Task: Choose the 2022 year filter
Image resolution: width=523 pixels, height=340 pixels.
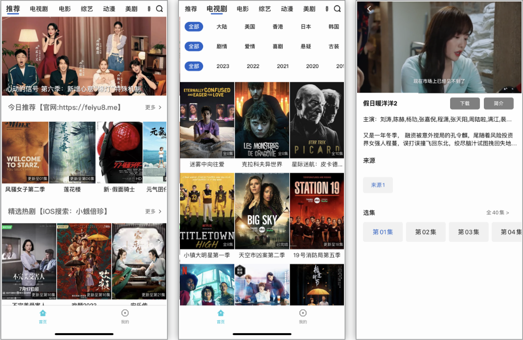Action: (253, 66)
